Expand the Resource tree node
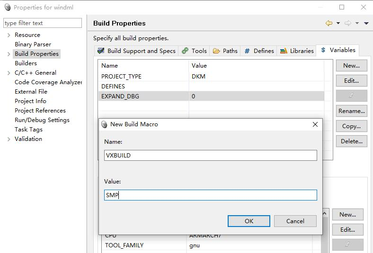This screenshot has width=373, height=253. tap(9, 35)
